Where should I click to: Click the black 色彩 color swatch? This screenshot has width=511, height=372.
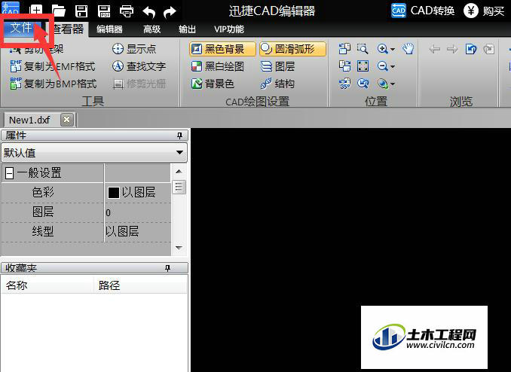pos(113,193)
